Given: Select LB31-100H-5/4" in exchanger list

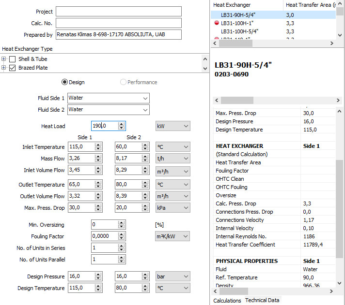Looking at the screenshot, I should click(239, 31).
